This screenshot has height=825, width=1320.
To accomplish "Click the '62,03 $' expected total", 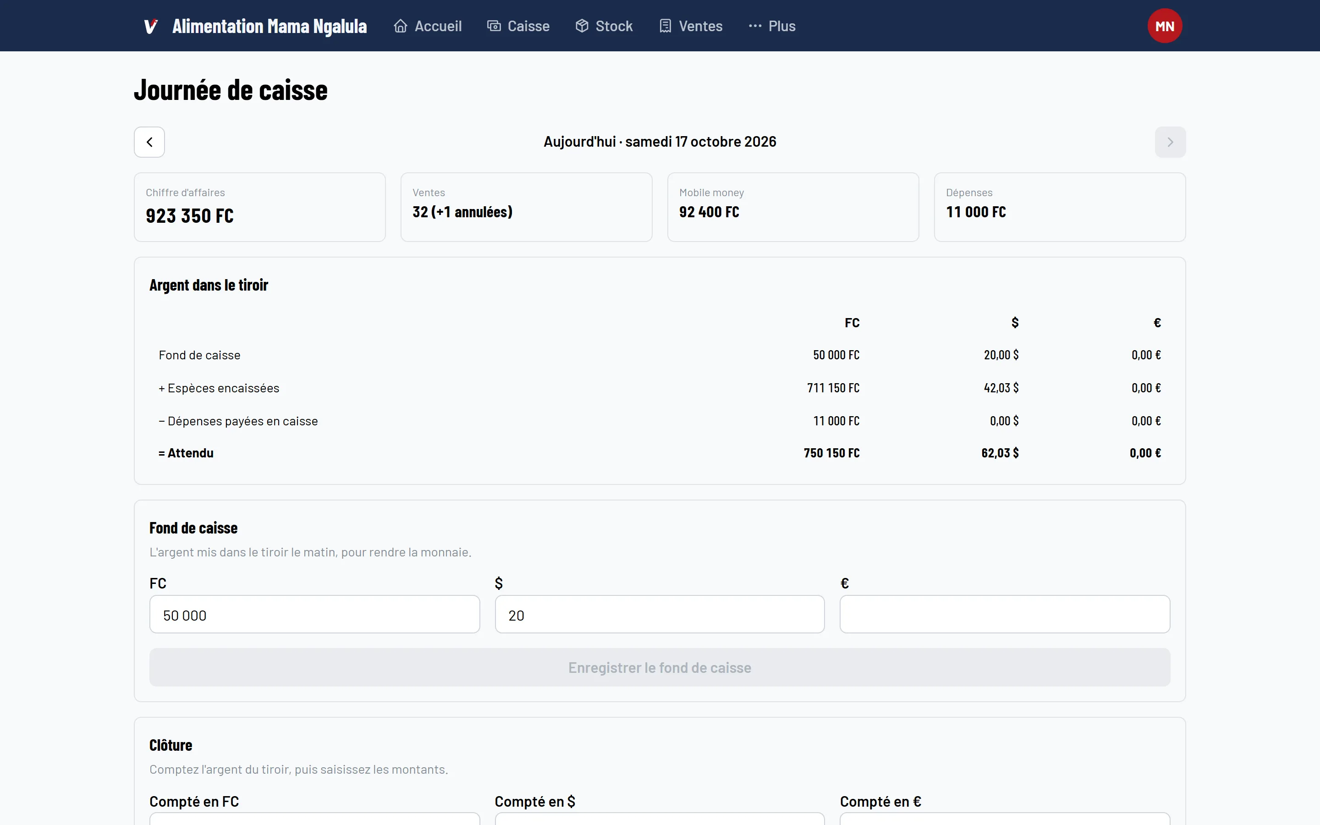I will (x=1000, y=453).
